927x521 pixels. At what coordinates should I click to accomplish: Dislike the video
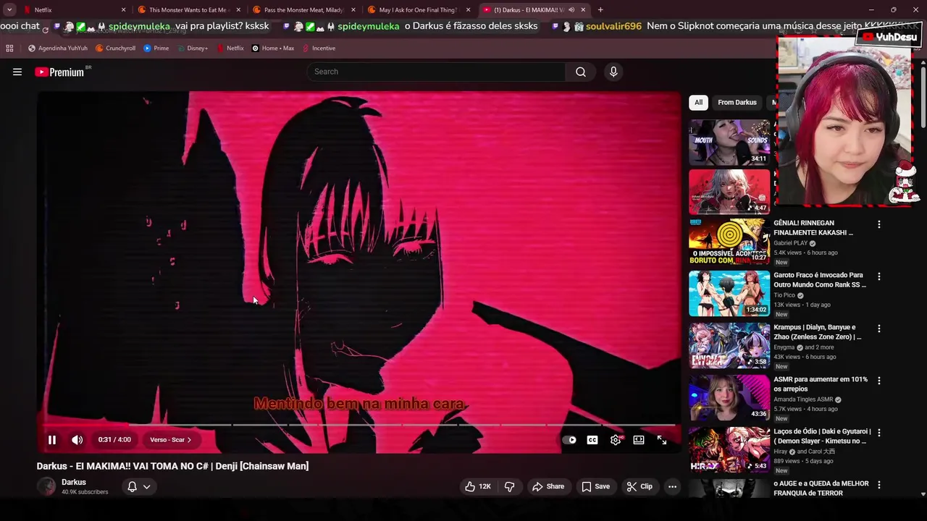pos(510,486)
